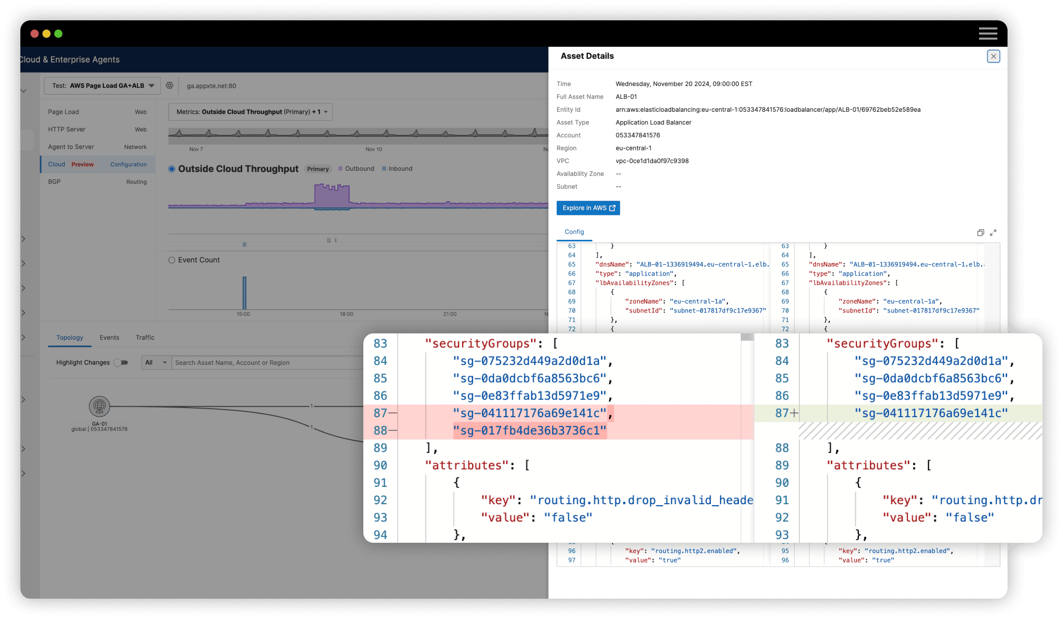
Task: Open the Test AWS Page Load dropdown
Action: [102, 86]
